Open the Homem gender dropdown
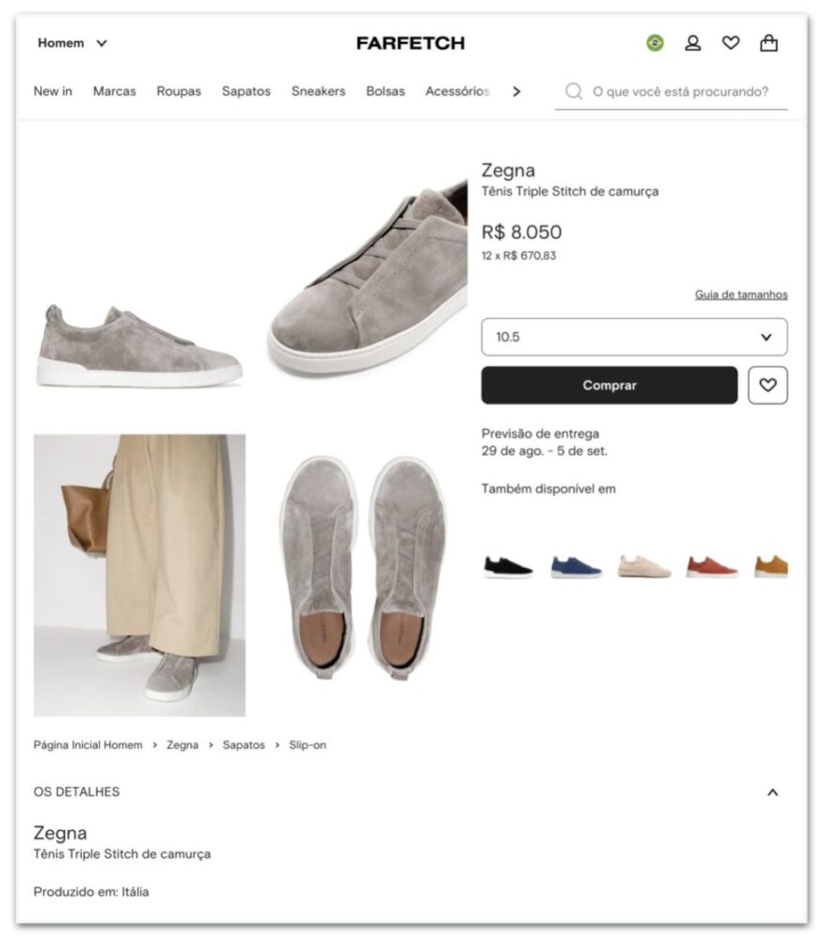 pos(72,43)
